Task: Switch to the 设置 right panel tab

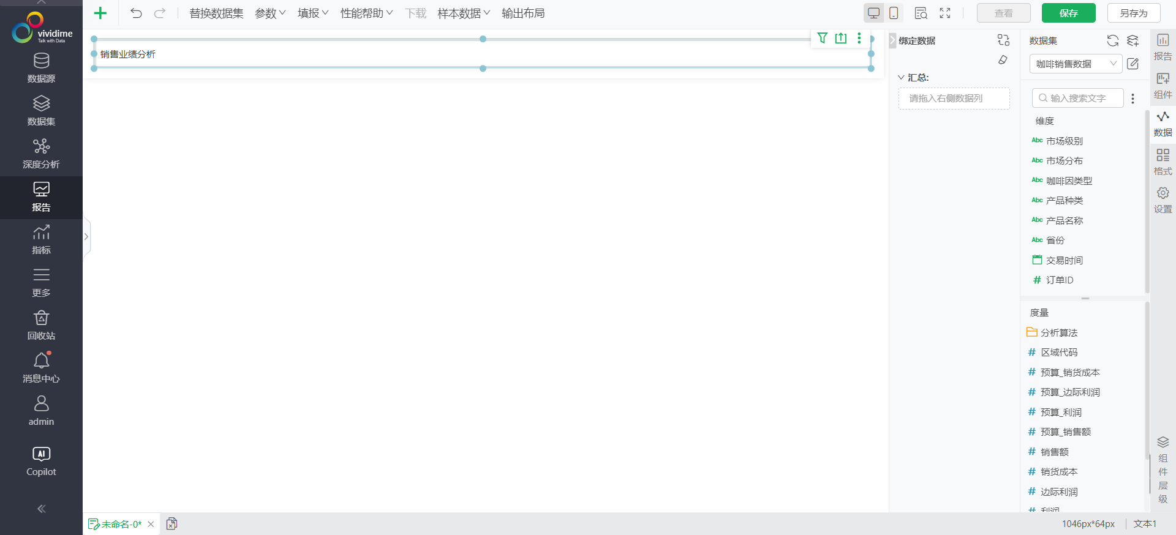Action: pos(1163,200)
